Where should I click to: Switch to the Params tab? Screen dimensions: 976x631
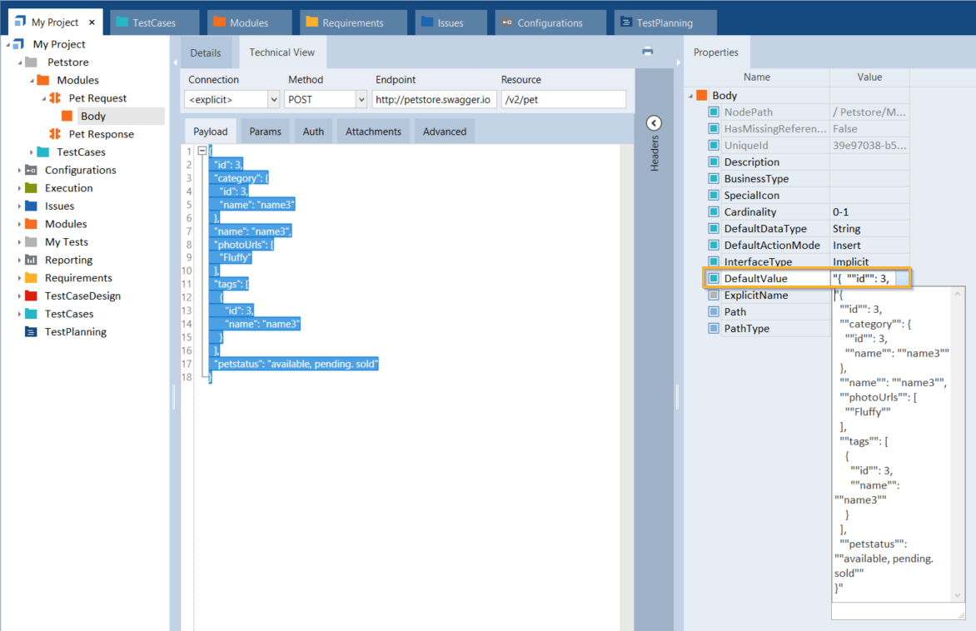coord(265,132)
